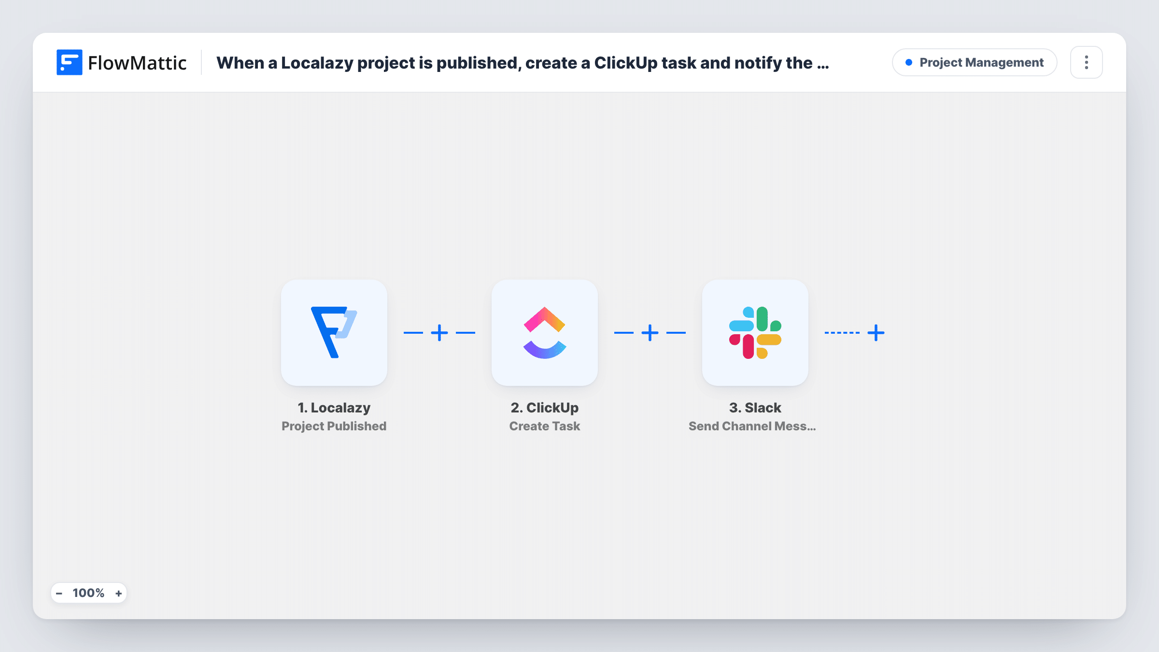Screen dimensions: 1159x652
Task: Click the workflow title text
Action: [x=523, y=63]
